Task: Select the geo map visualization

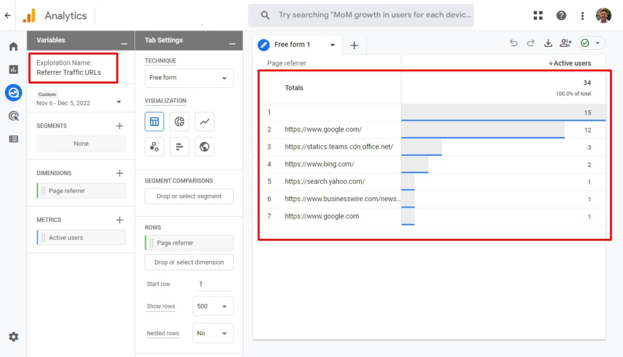Action: click(204, 146)
